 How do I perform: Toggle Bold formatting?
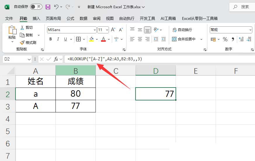(51, 39)
